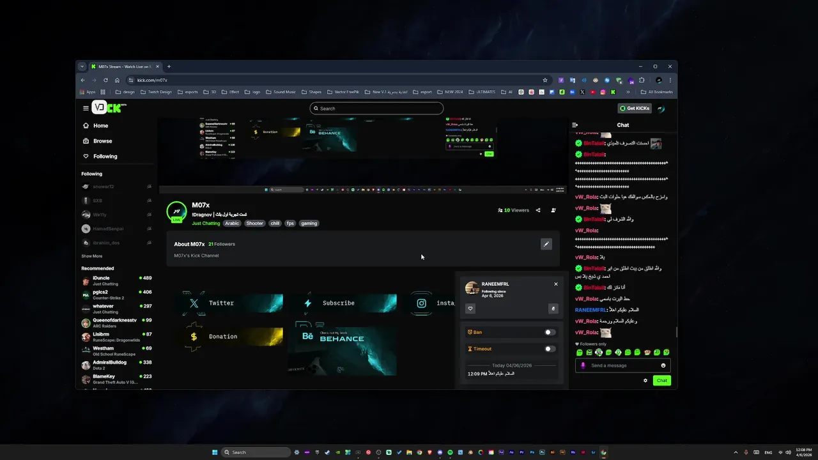The height and width of the screenshot is (460, 818).
Task: Click the Kick search field
Action: [376, 109]
